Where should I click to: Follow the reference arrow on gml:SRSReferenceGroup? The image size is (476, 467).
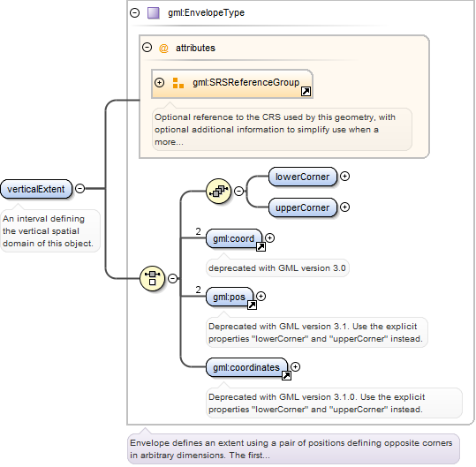pos(306,91)
